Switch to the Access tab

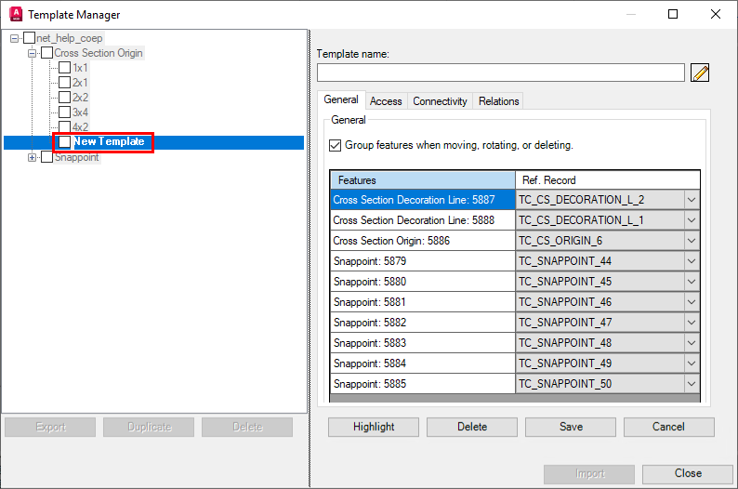[386, 101]
